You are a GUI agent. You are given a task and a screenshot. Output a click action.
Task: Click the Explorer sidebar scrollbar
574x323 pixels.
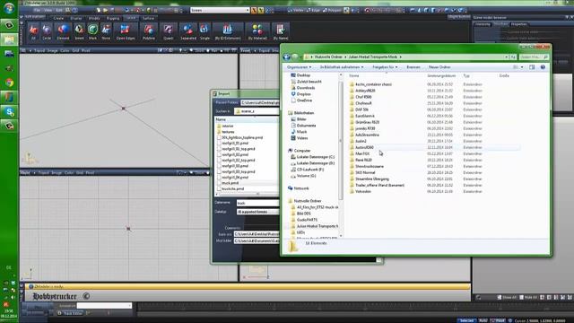(x=341, y=141)
